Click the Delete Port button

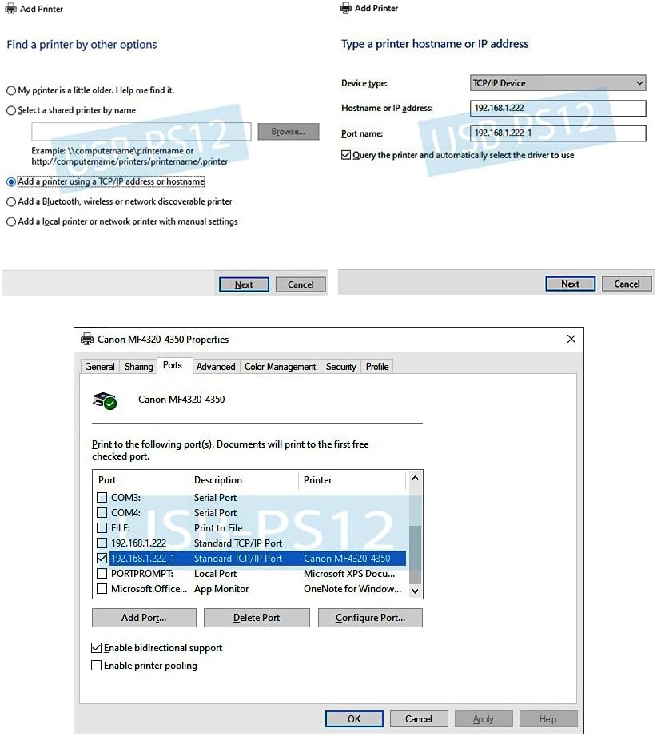[x=257, y=618]
